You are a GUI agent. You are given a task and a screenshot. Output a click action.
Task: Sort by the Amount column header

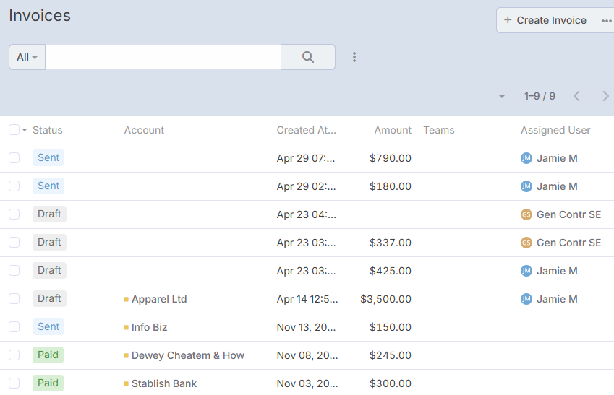tap(392, 130)
